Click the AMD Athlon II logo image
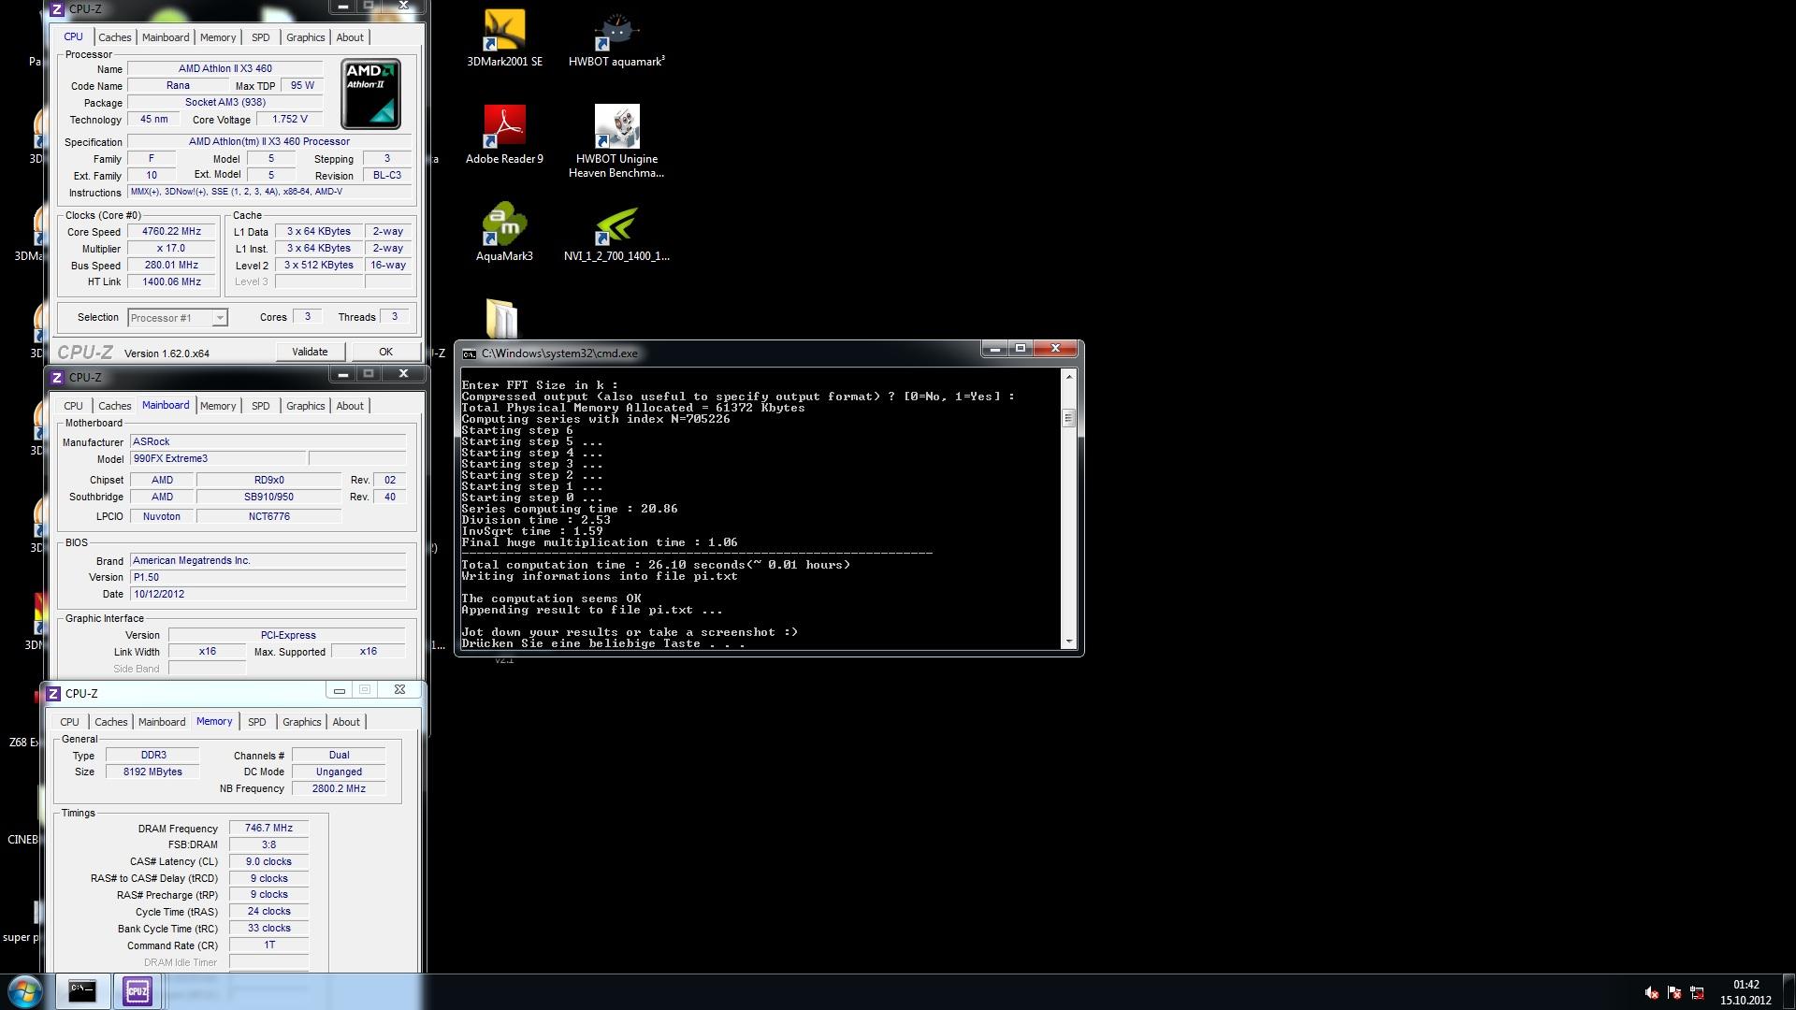 coord(370,94)
